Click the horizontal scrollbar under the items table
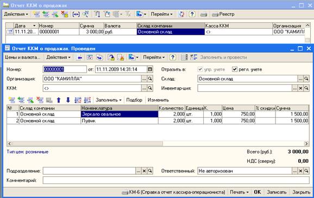Screen dimensions: 314x198 (158, 144)
